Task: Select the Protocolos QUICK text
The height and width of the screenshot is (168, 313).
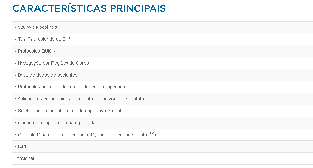Action: (x=36, y=51)
